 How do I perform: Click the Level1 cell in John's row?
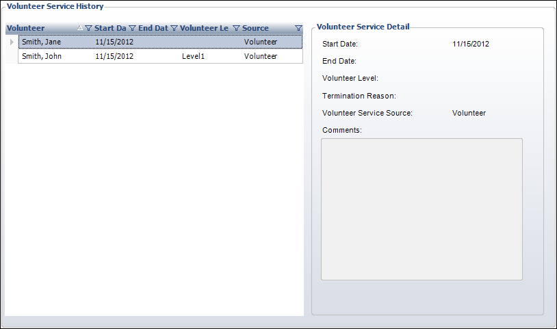click(193, 56)
